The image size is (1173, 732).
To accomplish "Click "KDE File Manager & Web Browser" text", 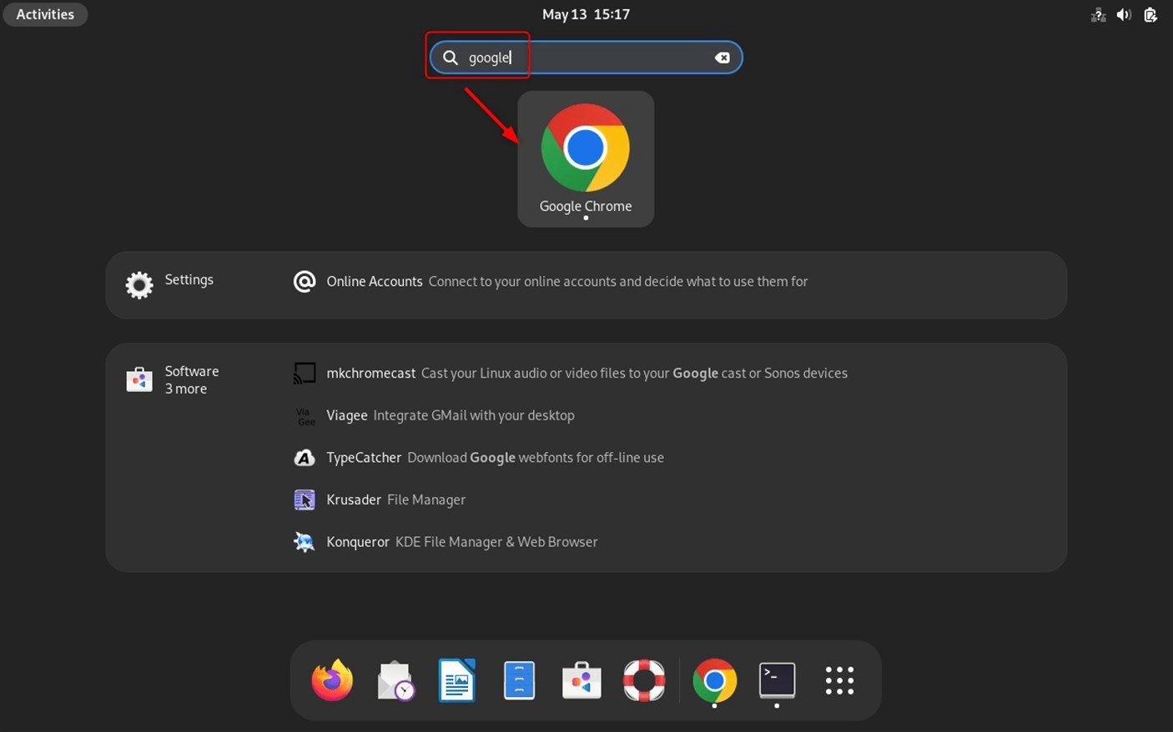I will point(496,542).
